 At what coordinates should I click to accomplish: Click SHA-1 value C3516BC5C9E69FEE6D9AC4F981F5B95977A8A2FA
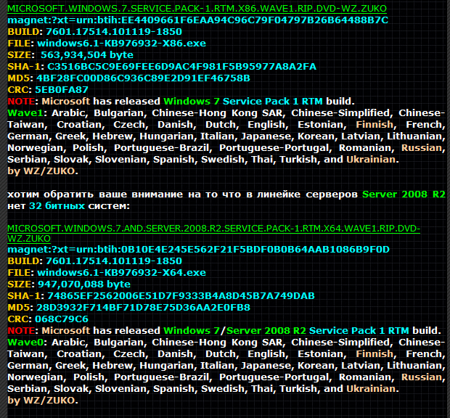pyautogui.click(x=181, y=67)
